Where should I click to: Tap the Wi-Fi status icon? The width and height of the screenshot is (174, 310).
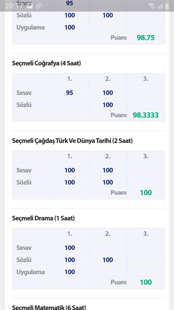pyautogui.click(x=152, y=6)
